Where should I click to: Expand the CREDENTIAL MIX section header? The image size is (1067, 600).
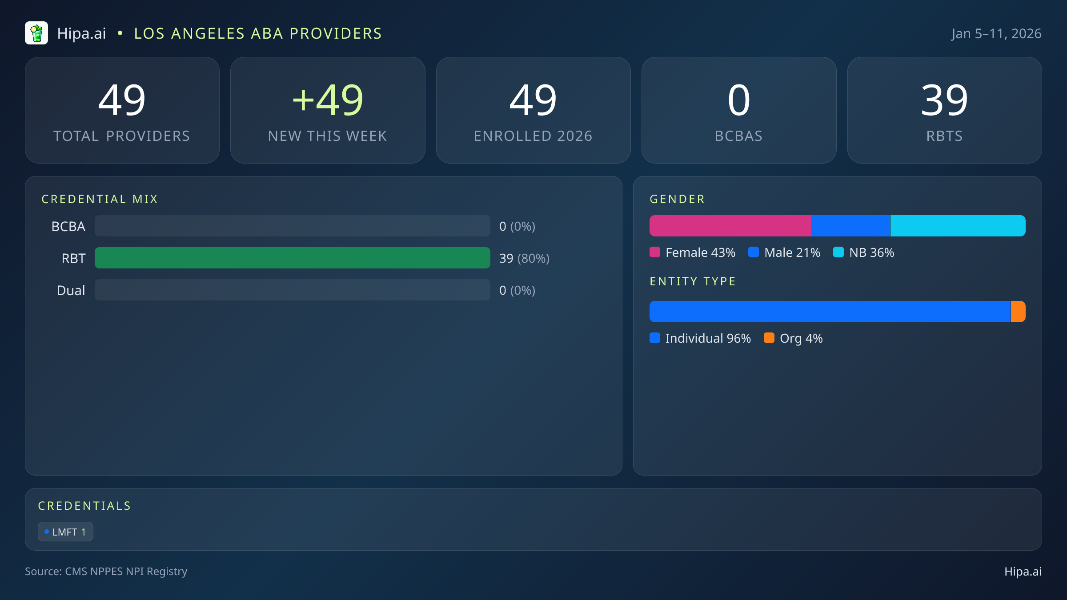click(x=100, y=199)
